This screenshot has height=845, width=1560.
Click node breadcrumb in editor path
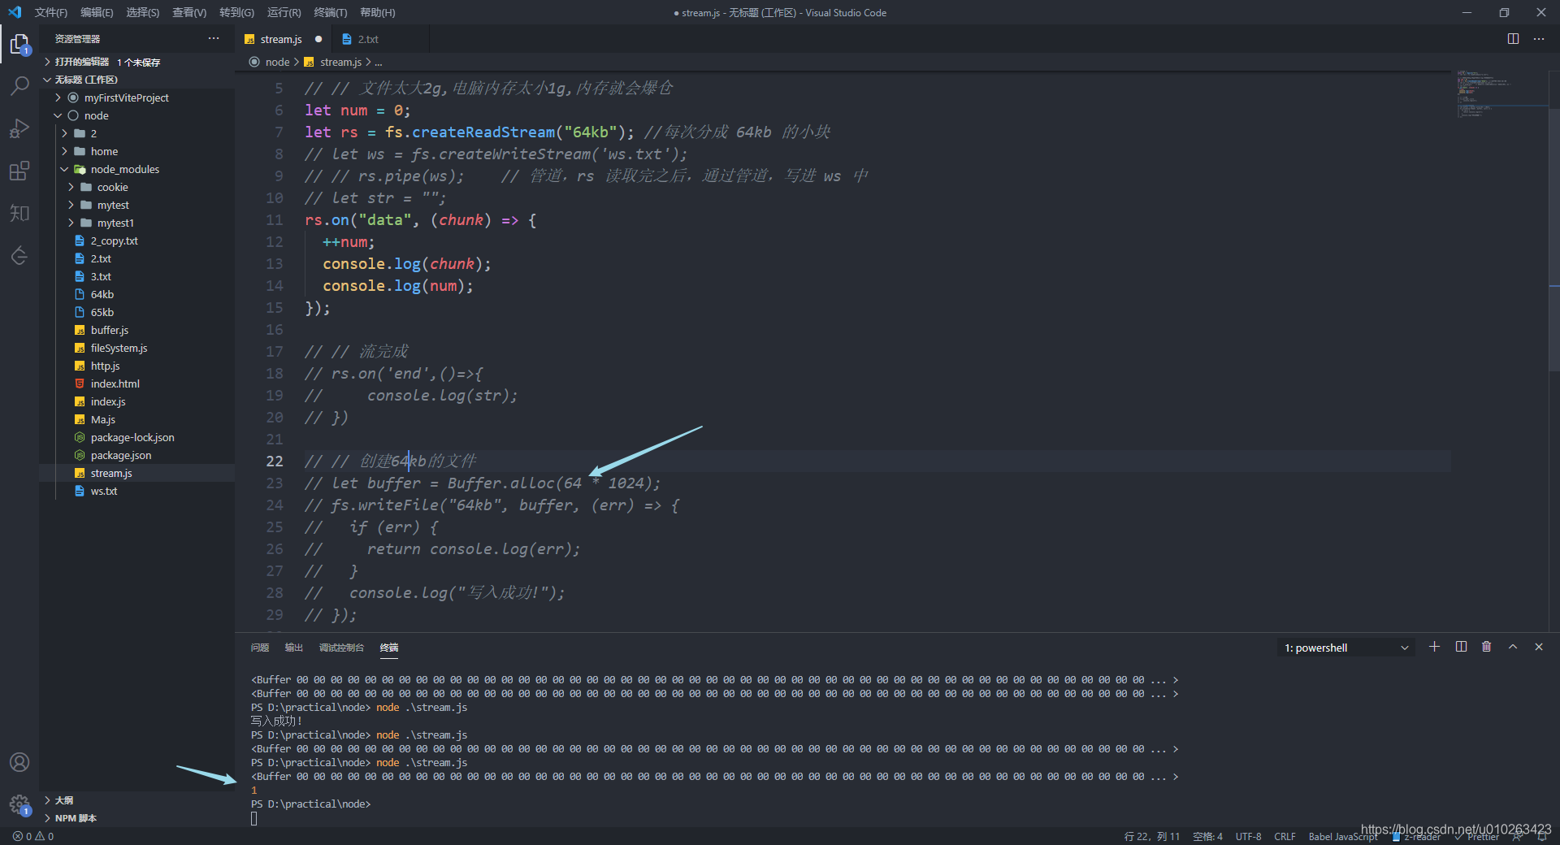coord(277,62)
